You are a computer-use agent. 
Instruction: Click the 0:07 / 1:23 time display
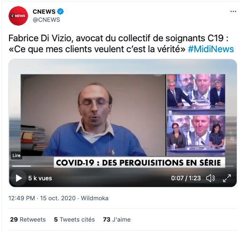pos(186,178)
